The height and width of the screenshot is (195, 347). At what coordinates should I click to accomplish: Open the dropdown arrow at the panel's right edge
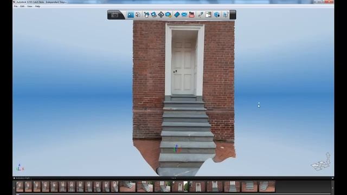point(332,178)
